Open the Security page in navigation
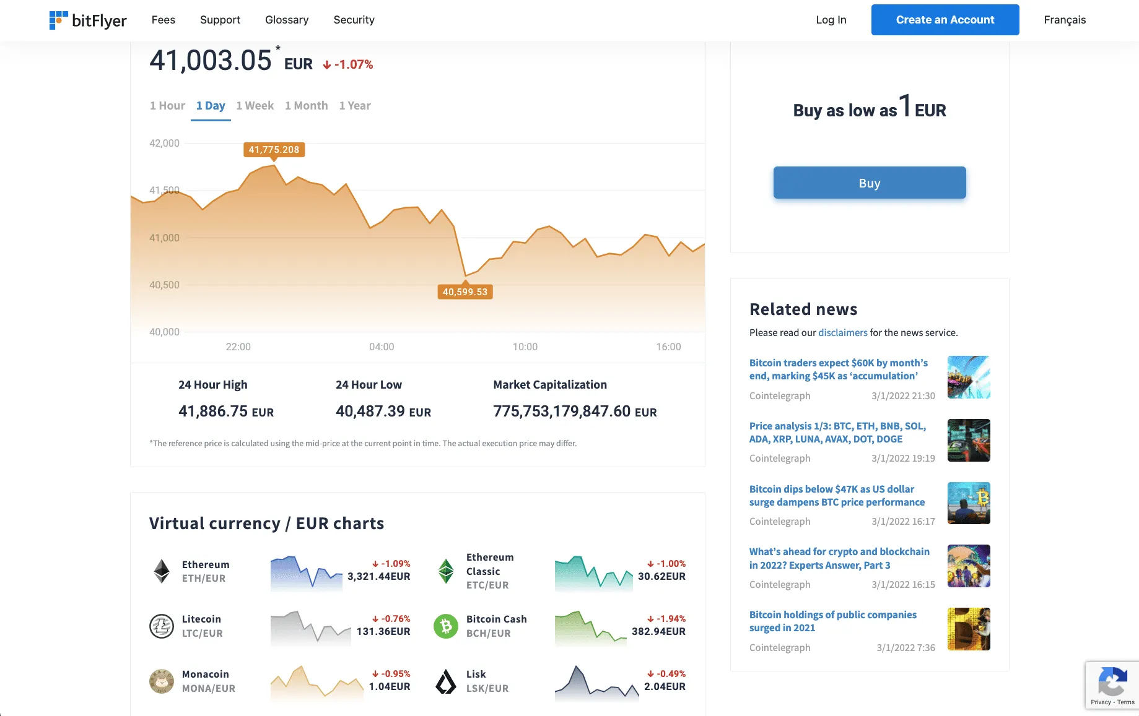Image resolution: width=1139 pixels, height=716 pixels. pyautogui.click(x=354, y=20)
